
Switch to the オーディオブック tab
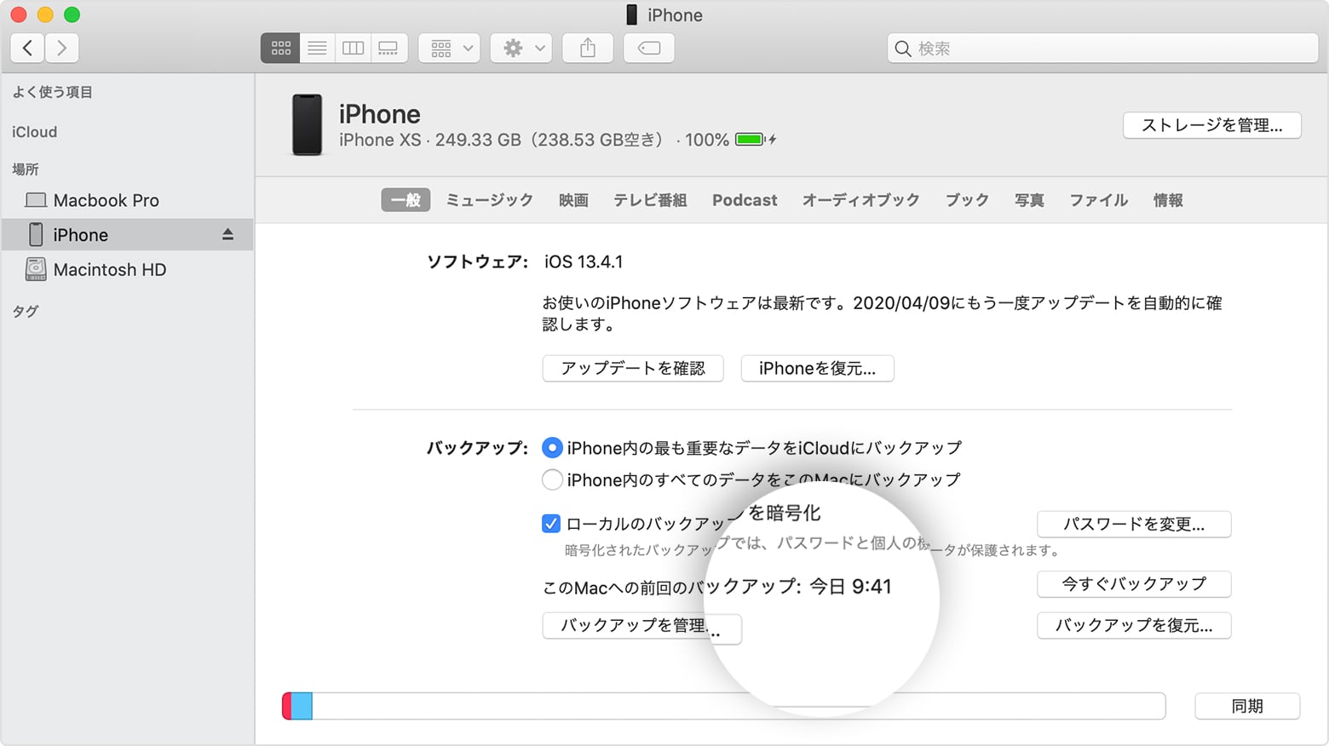pyautogui.click(x=860, y=200)
